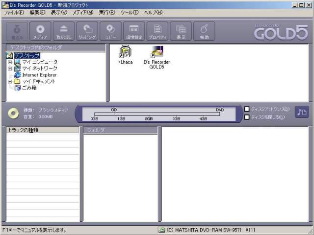
Task: Click the 0.00MB capacity value
Action: point(46,117)
